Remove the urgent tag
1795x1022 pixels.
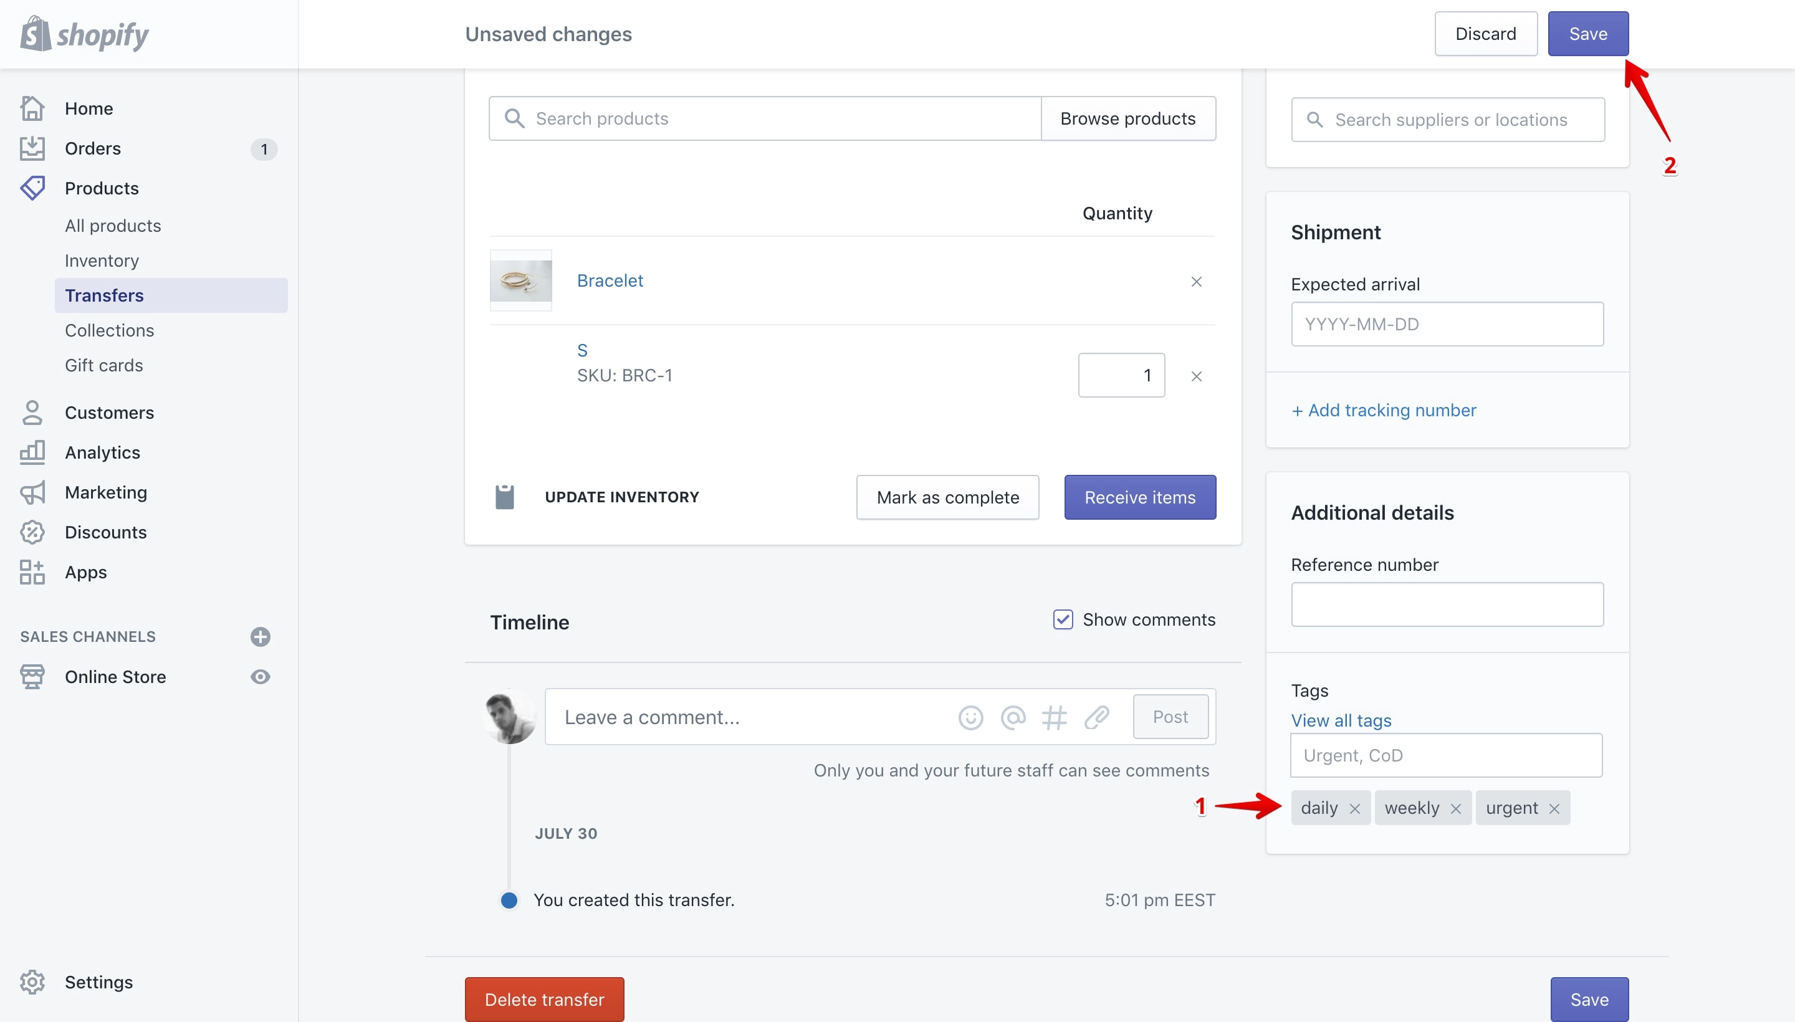[1554, 809]
